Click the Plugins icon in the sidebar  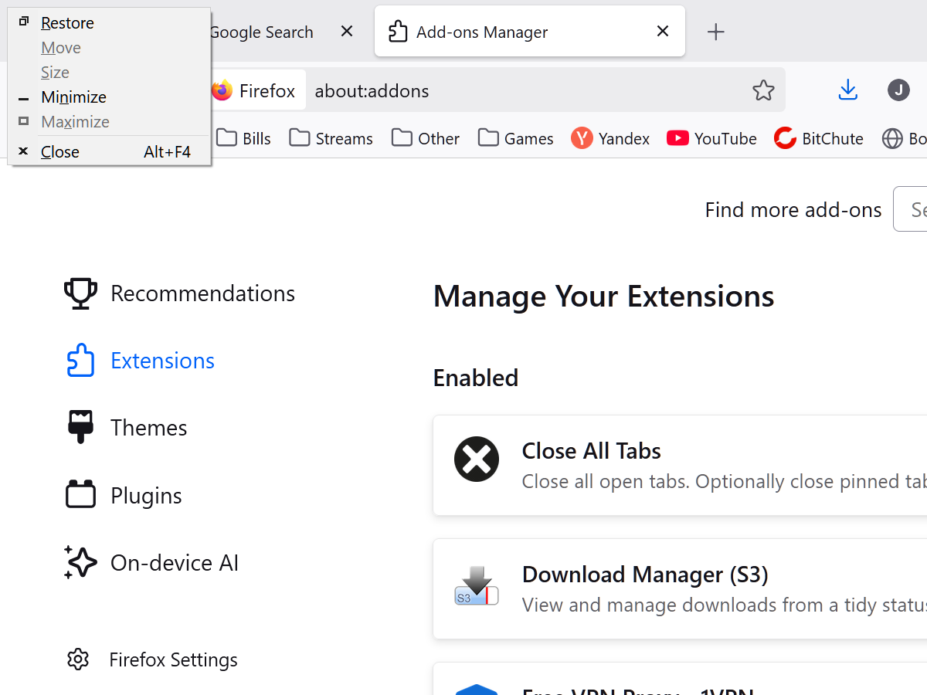pos(80,494)
